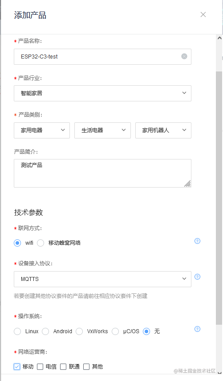The image size is (223, 381).
Task: Click the 添加产品 dialog title
Action: click(30, 15)
